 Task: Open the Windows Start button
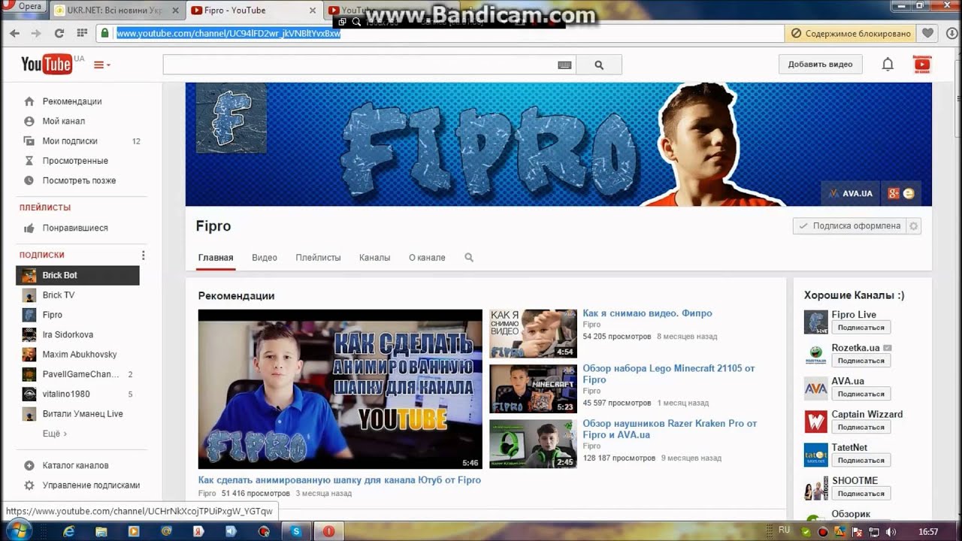[18, 531]
